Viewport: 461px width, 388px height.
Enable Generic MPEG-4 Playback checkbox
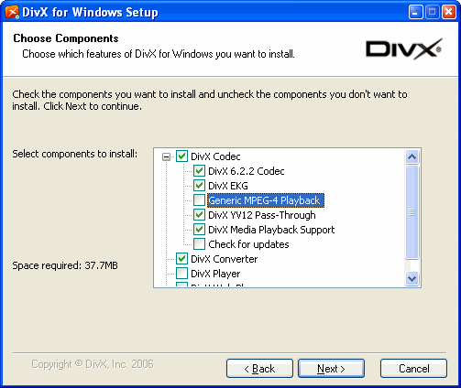199,200
